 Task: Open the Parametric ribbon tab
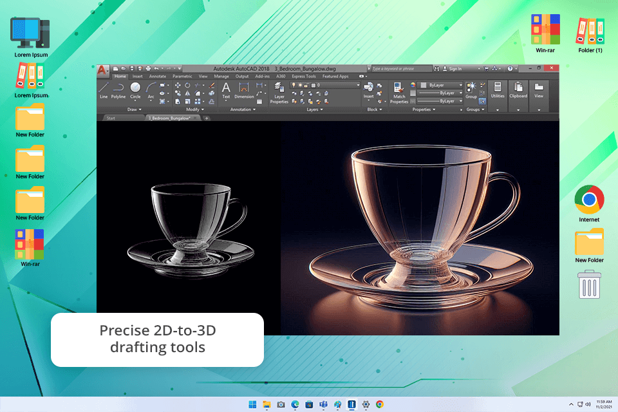pos(182,77)
